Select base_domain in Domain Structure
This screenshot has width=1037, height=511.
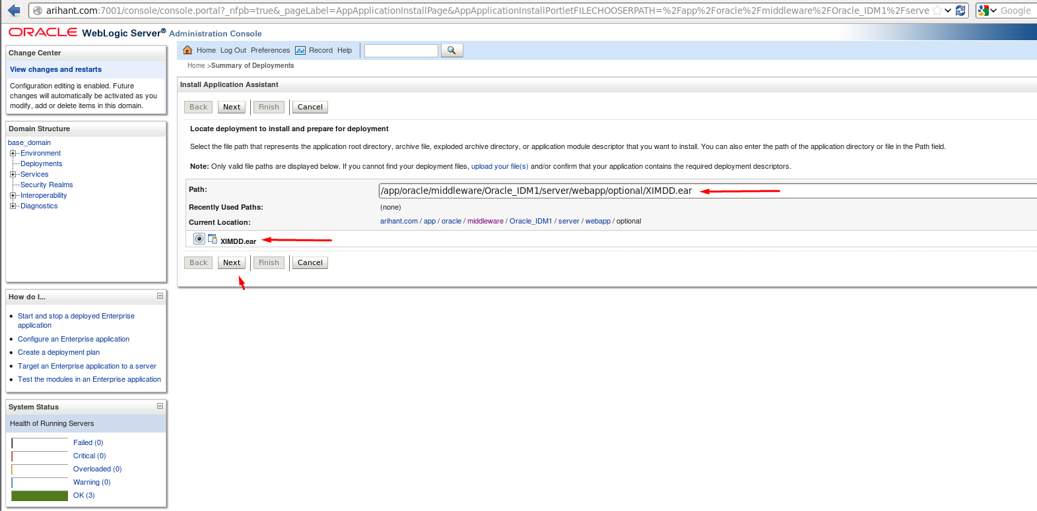(x=29, y=142)
